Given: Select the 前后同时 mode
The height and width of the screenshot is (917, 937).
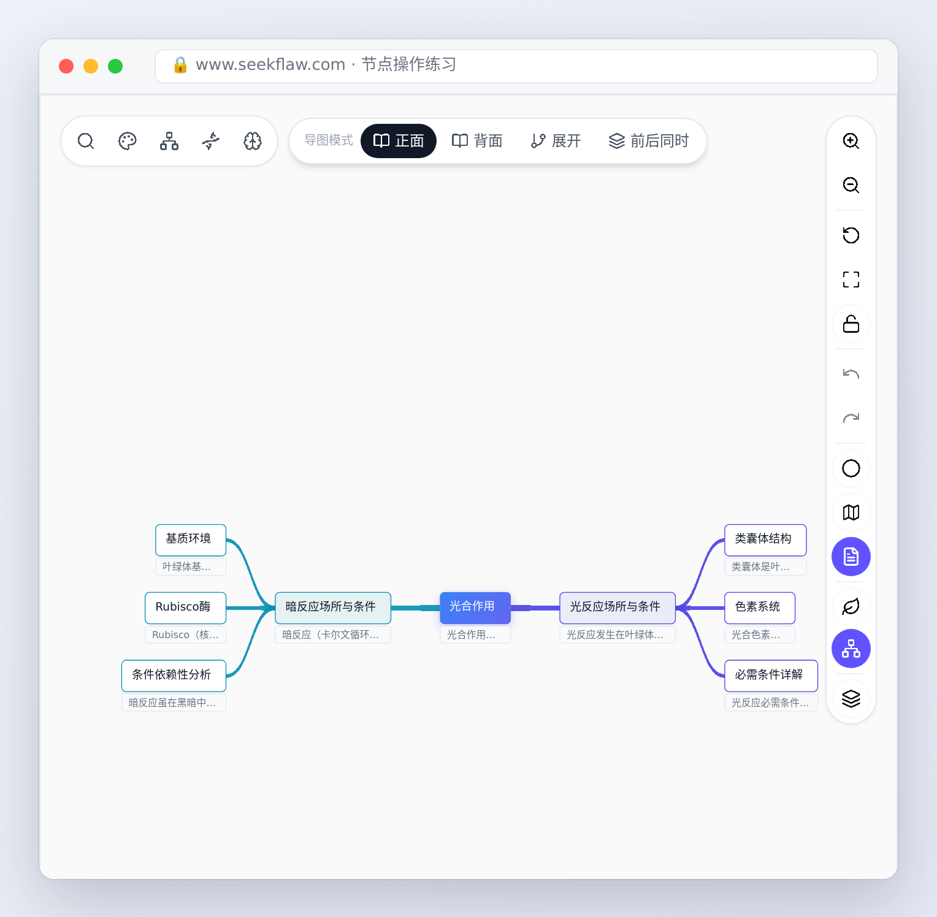Looking at the screenshot, I should click(x=649, y=141).
